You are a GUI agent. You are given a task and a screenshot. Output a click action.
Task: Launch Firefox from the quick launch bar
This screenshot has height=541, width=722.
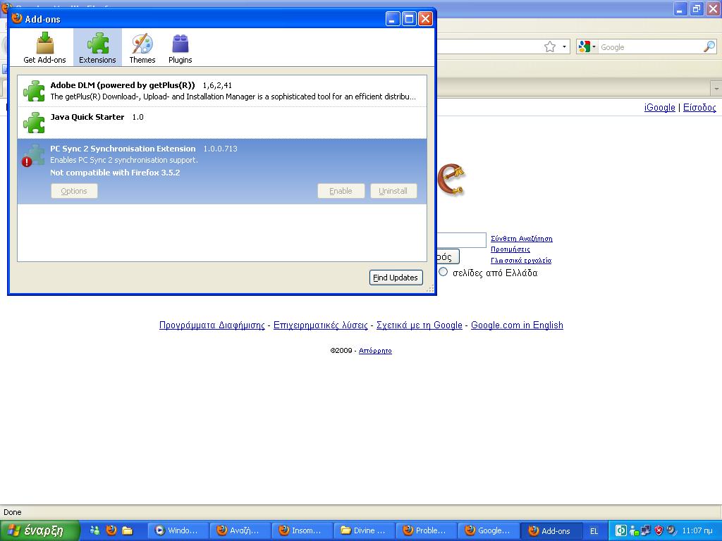(111, 530)
